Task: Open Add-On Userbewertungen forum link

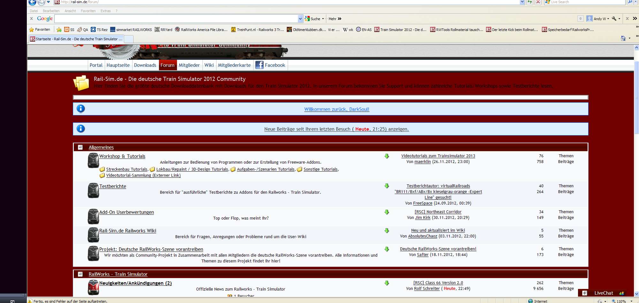Action: point(126,212)
